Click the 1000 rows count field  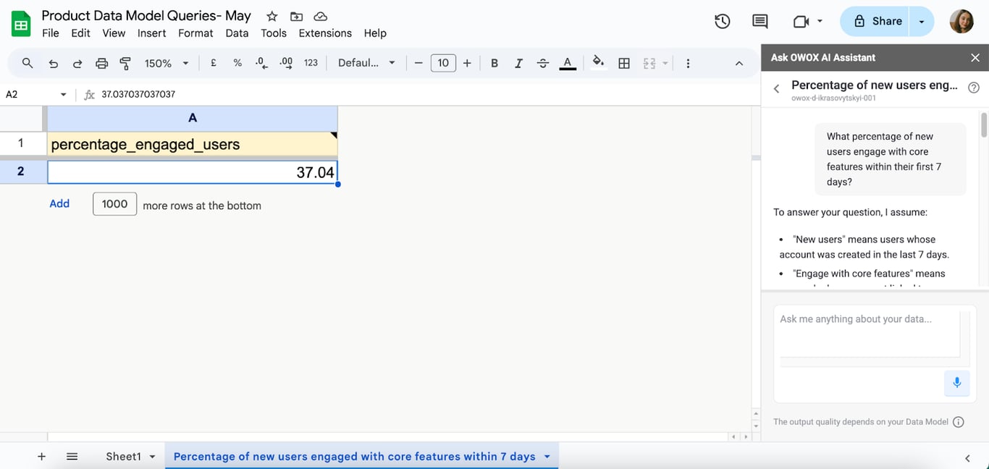pos(114,204)
